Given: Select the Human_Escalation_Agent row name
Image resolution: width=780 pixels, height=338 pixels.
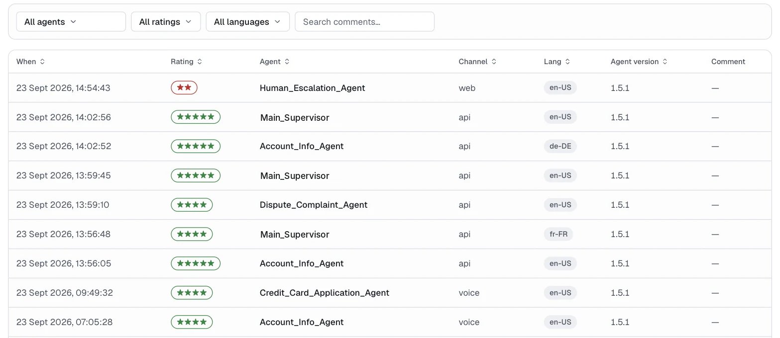Looking at the screenshot, I should tap(313, 88).
